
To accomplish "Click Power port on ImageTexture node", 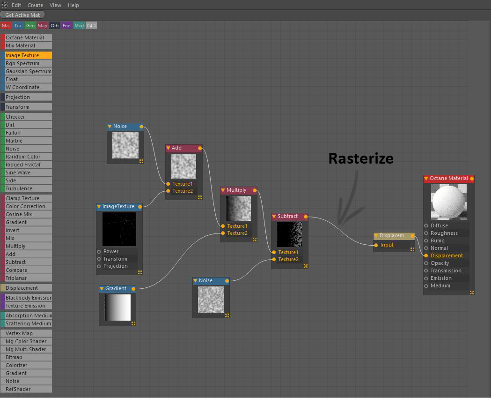I will [x=99, y=252].
